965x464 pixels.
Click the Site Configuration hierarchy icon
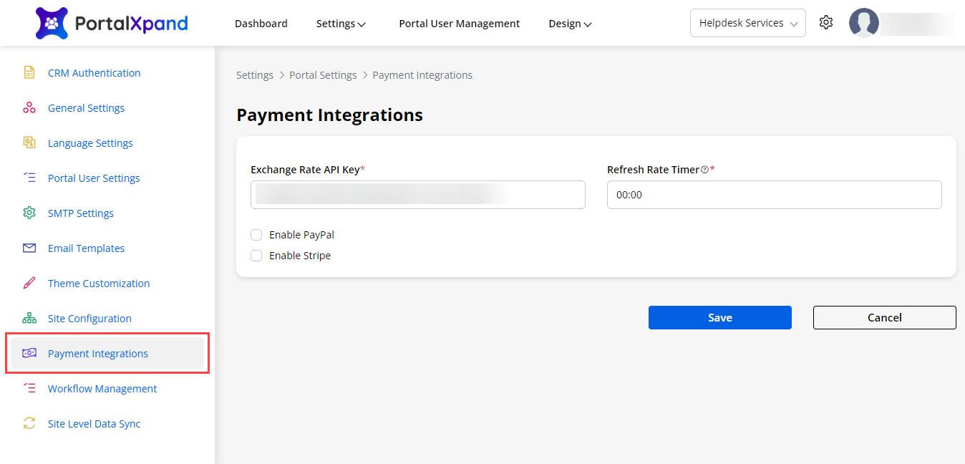pos(29,318)
